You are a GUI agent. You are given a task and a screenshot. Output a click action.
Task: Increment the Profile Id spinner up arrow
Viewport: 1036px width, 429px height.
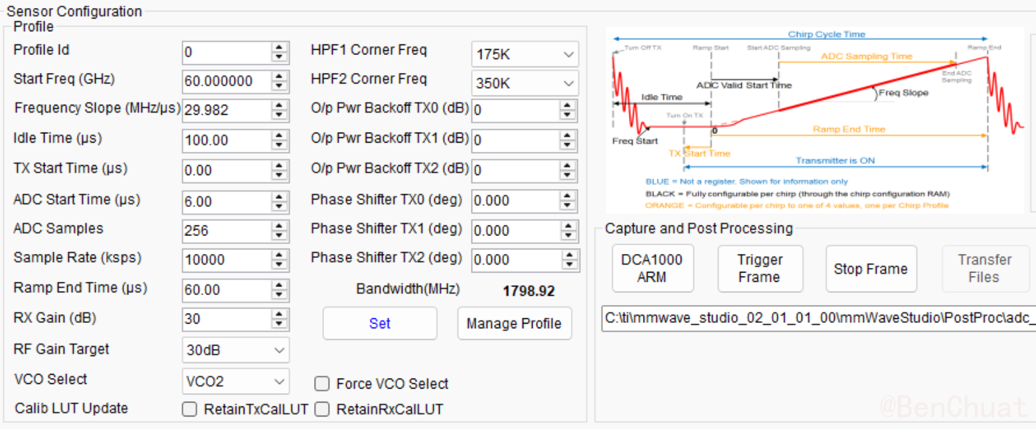pyautogui.click(x=280, y=48)
